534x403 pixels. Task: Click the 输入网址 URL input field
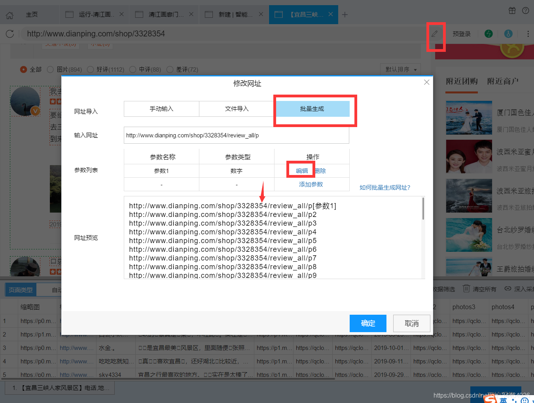pyautogui.click(x=237, y=135)
